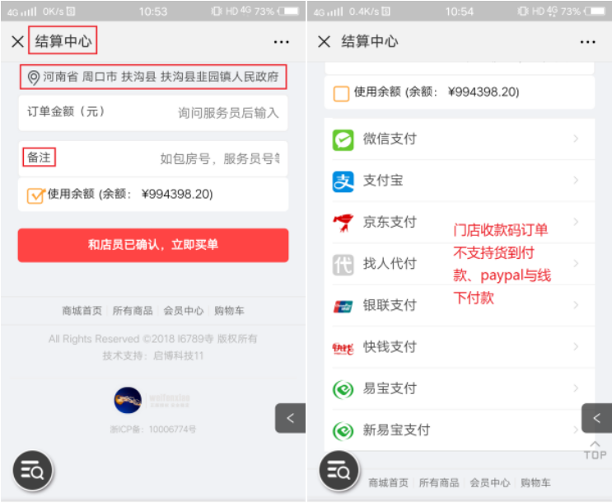The image size is (612, 503).
Task: Open the chevron on the 易宝支付 row
Action: tap(575, 388)
